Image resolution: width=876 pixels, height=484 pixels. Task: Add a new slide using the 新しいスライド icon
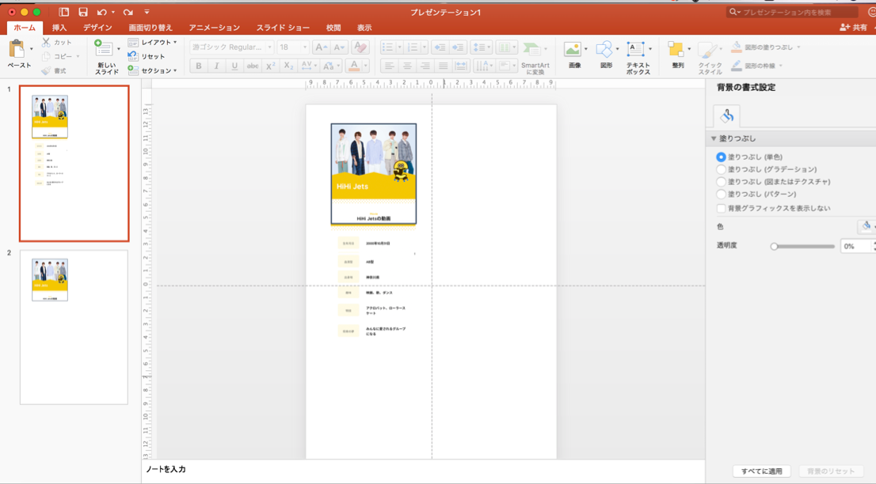click(x=105, y=48)
